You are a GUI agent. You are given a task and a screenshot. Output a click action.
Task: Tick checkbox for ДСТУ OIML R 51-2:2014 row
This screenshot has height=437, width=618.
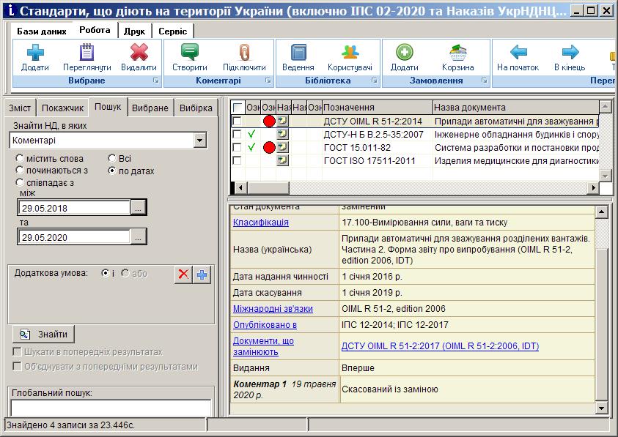[x=237, y=122]
